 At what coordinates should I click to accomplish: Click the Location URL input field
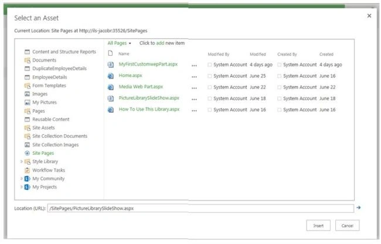(x=200, y=208)
